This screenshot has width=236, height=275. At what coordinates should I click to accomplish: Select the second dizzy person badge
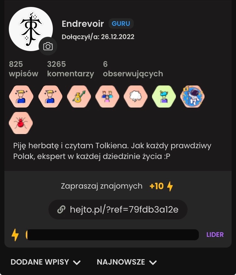(x=50, y=97)
